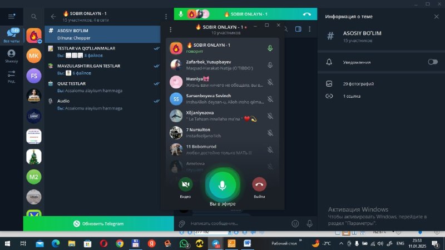Select participant Sarsenboyeva Sevinch
This screenshot has width=445, height=250.
pos(222,99)
